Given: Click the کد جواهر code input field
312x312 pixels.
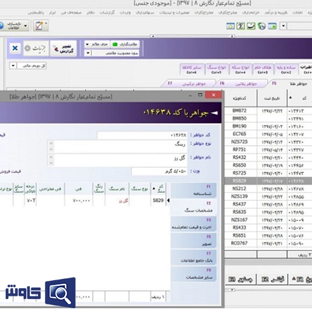Looking at the screenshot, I should coord(142,135).
